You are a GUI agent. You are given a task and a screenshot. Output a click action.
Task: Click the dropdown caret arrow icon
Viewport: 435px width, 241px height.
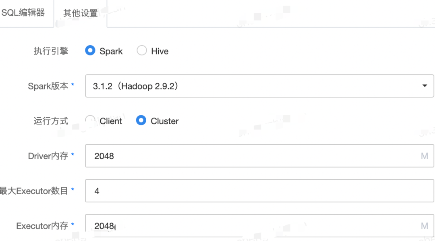pyautogui.click(x=425, y=86)
